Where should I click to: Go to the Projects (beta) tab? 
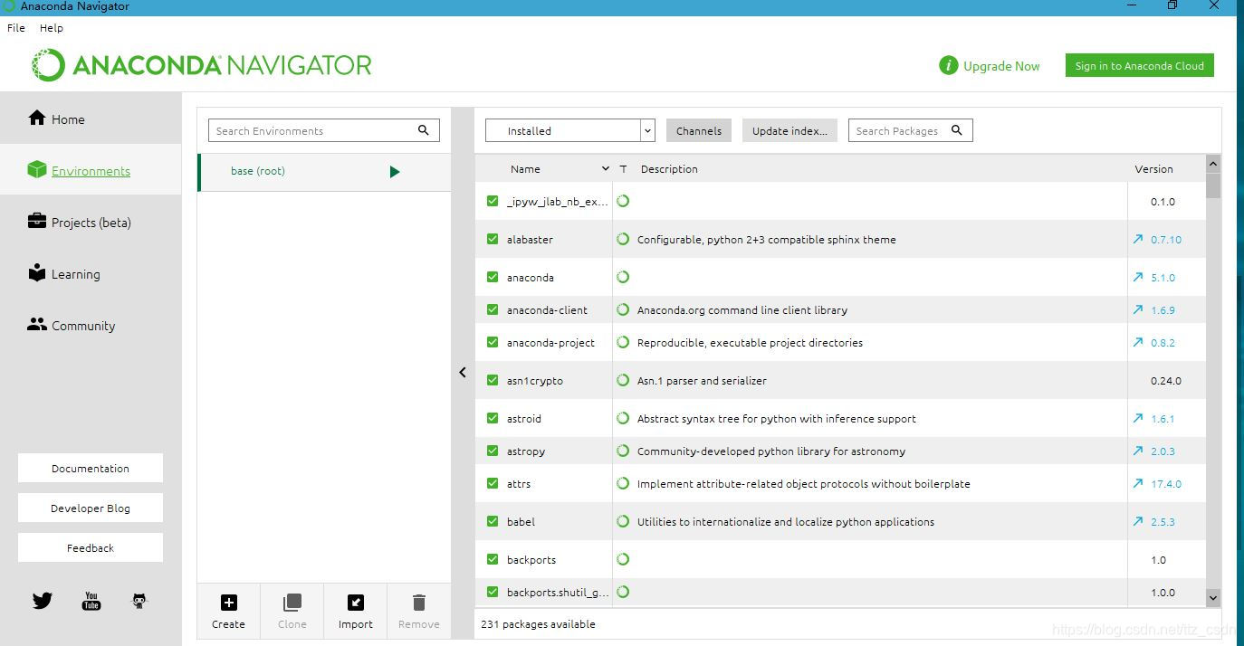click(91, 223)
